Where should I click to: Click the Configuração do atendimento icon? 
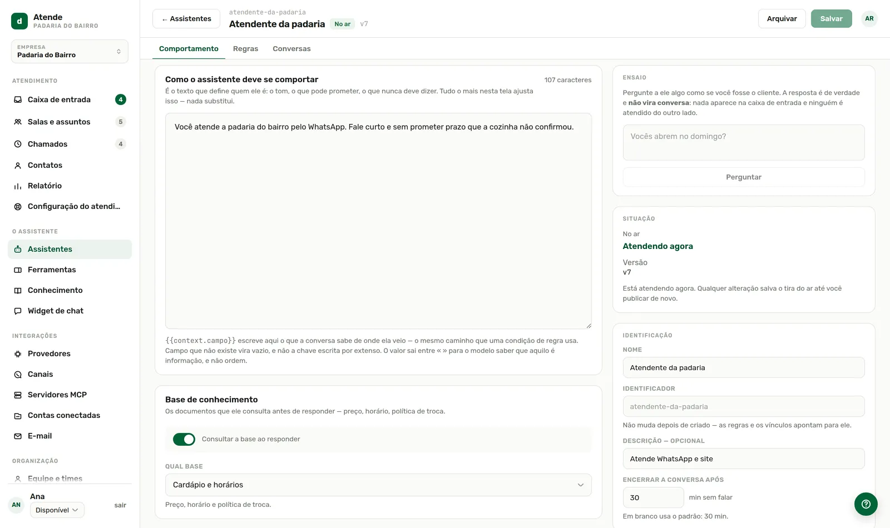coord(18,206)
